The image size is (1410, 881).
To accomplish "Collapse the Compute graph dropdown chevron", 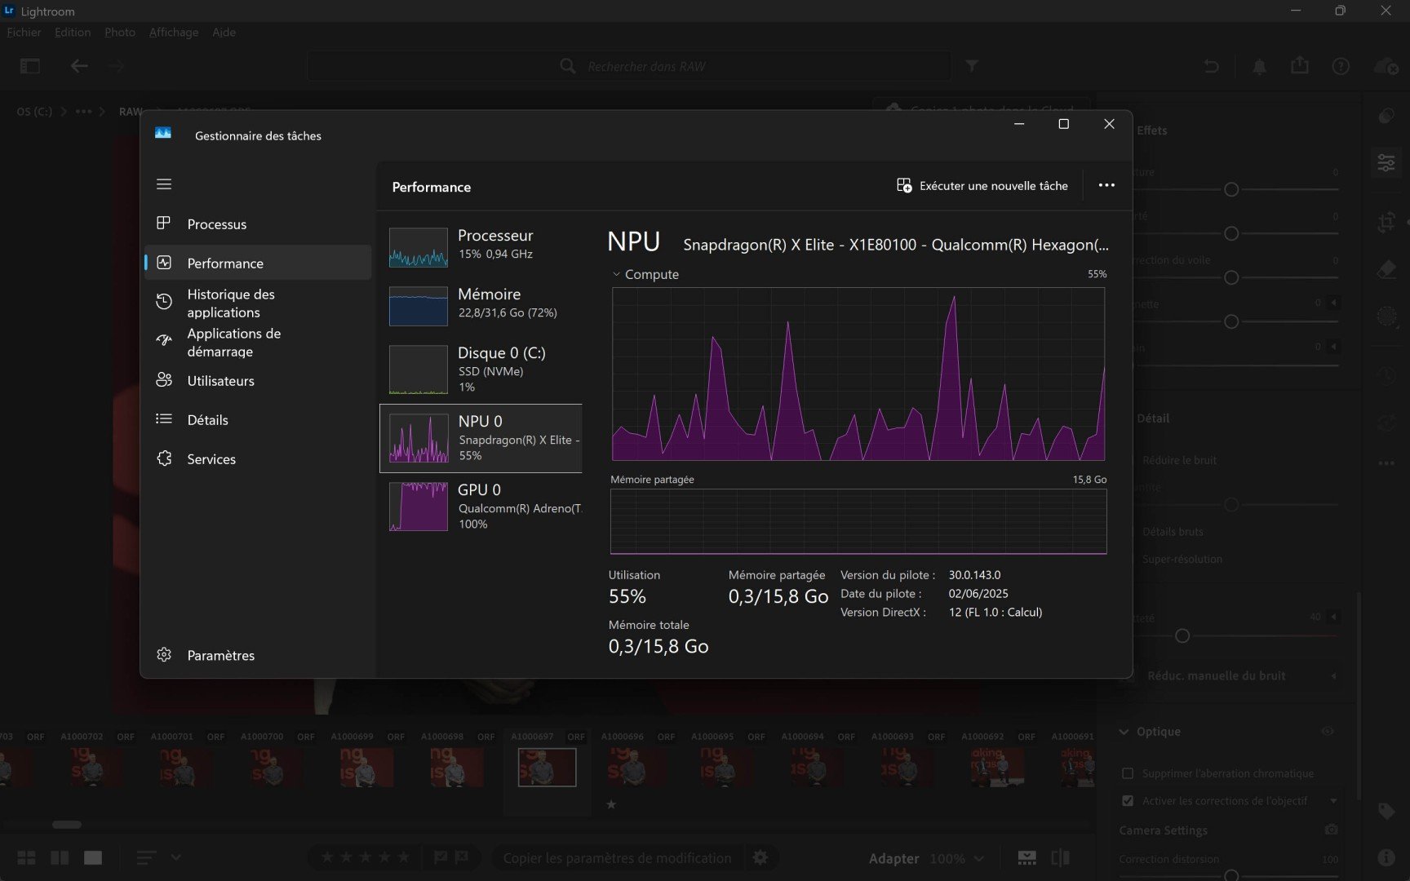I will click(x=616, y=275).
